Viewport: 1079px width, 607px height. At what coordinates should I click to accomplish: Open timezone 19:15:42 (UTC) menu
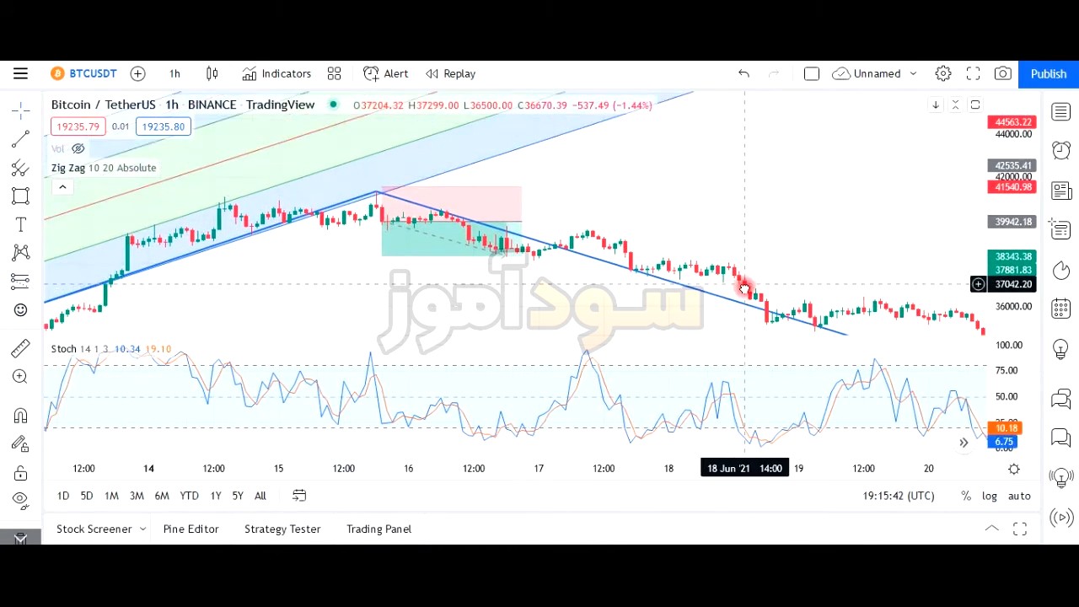point(899,496)
